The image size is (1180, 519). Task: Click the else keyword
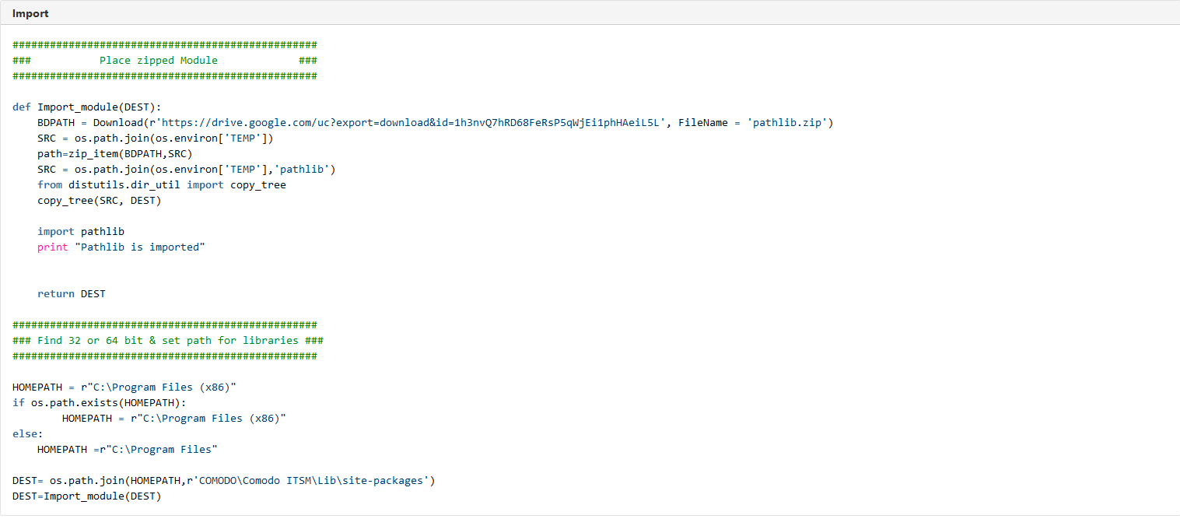pos(28,433)
